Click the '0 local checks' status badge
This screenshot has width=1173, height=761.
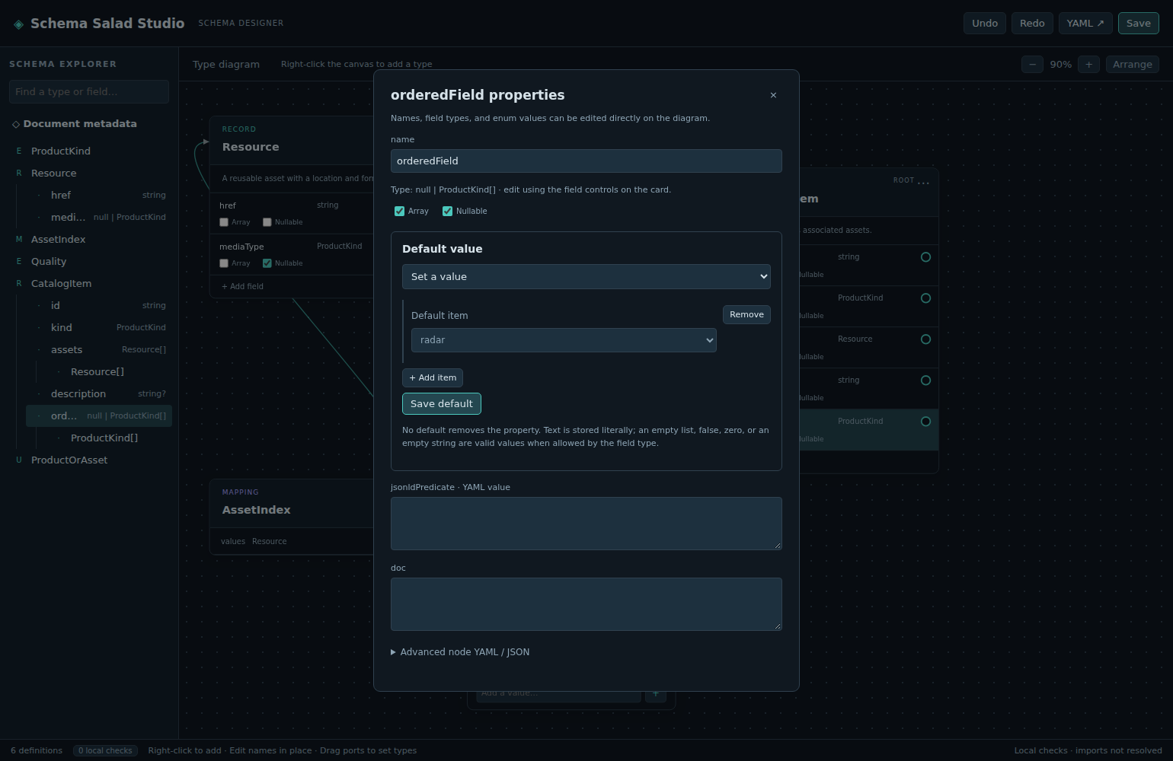pos(106,751)
